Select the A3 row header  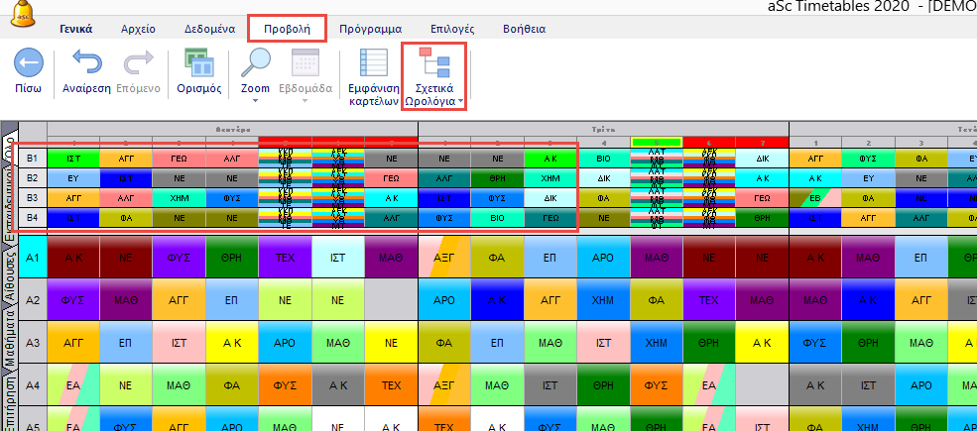pos(33,343)
